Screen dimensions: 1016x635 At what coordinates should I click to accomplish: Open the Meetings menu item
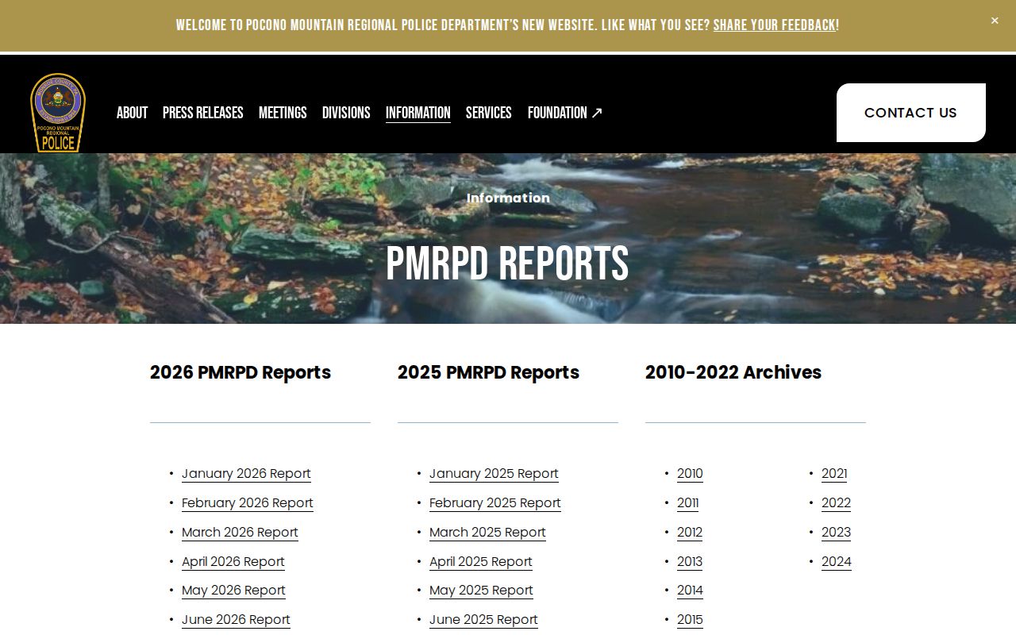click(x=283, y=113)
